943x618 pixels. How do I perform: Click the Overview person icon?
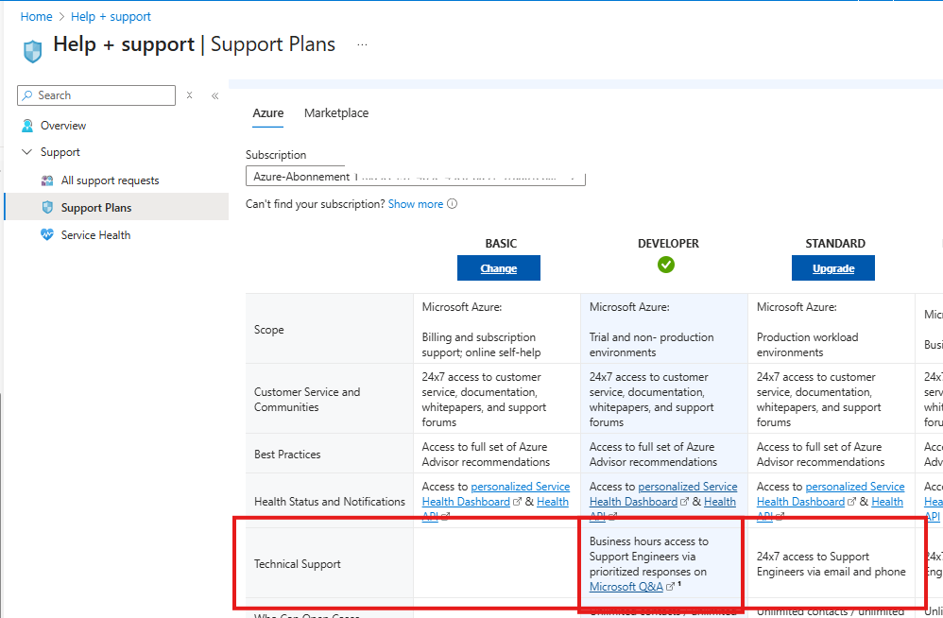point(27,125)
